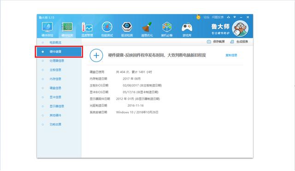Click 保存截屏 camera button
Screen dimensions: 295x171
(x=216, y=42)
